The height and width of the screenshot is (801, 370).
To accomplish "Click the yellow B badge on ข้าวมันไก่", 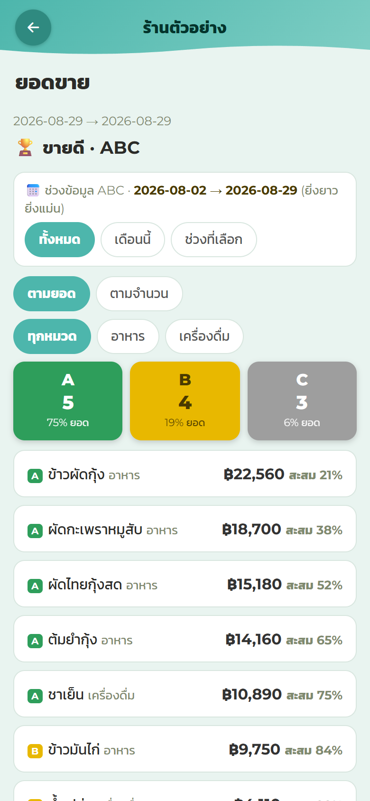I will click(35, 751).
